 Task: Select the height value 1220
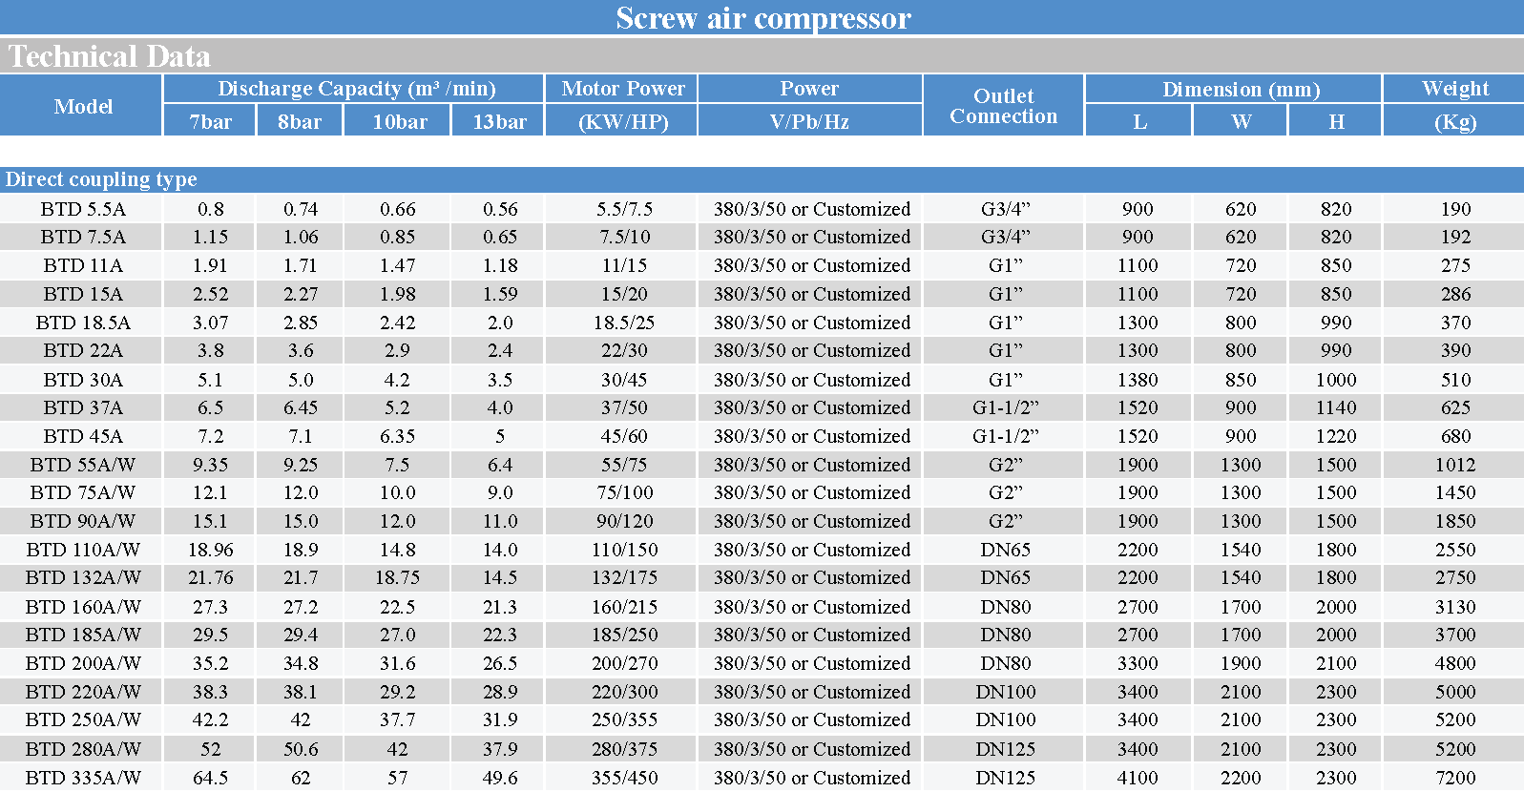[x=1335, y=436]
